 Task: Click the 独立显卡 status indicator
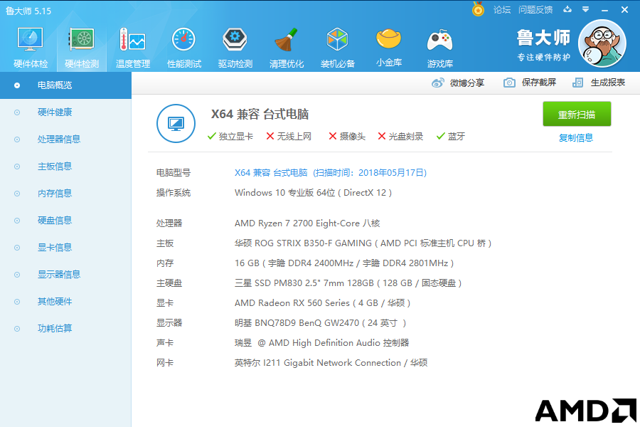coord(230,137)
